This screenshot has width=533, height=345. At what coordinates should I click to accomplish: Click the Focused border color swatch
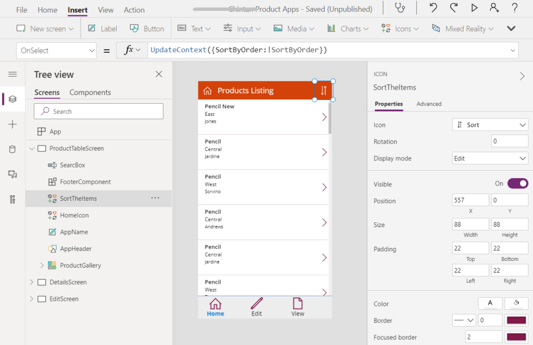(x=516, y=337)
